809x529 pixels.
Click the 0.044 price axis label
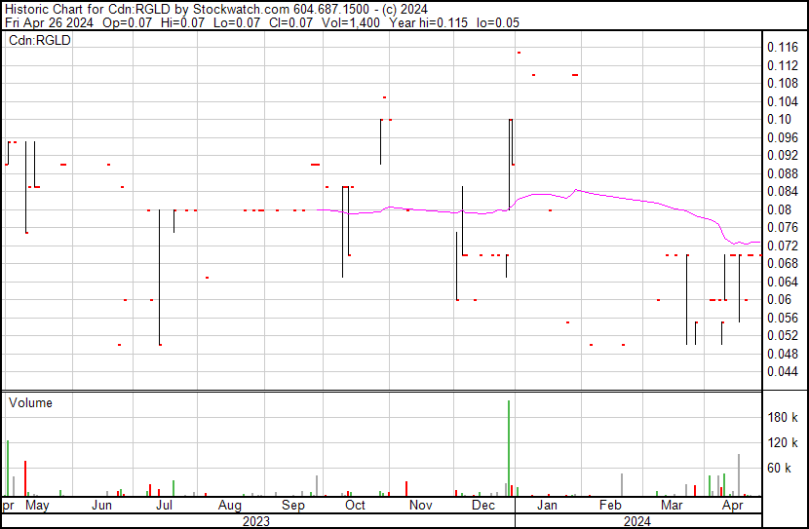[783, 372]
